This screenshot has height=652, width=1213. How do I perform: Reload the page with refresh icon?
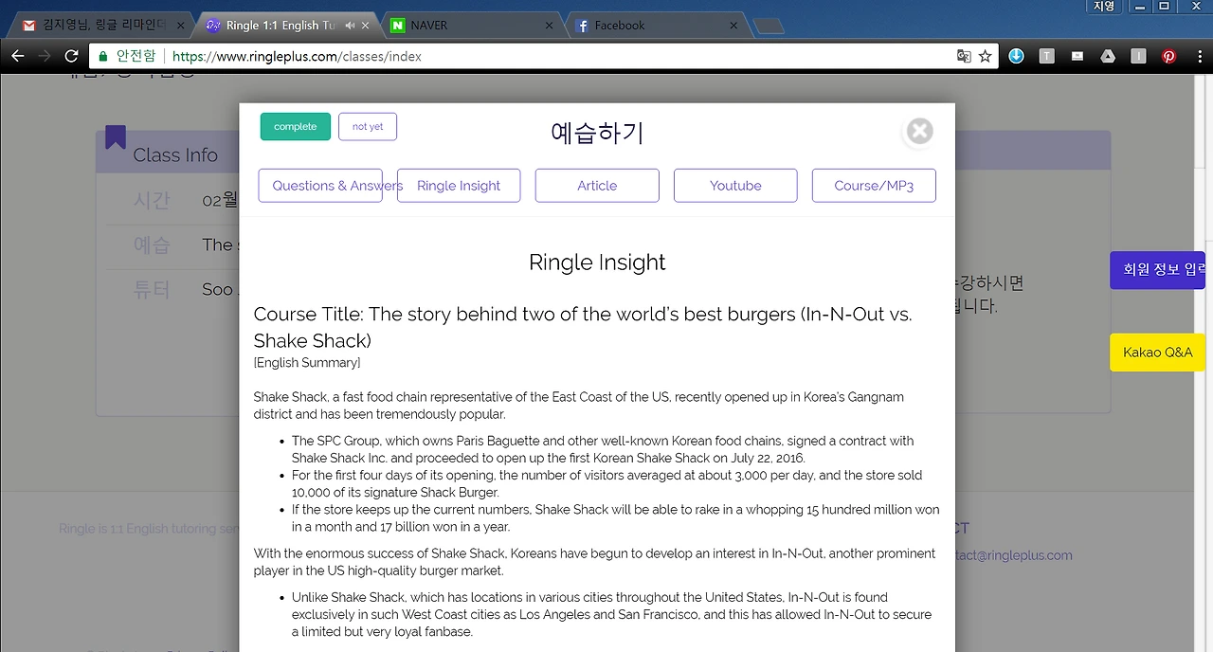71,56
